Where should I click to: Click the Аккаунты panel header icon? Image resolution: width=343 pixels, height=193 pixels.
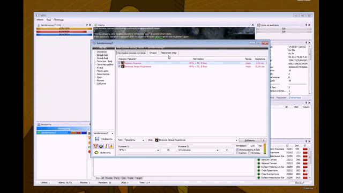click(x=39, y=124)
